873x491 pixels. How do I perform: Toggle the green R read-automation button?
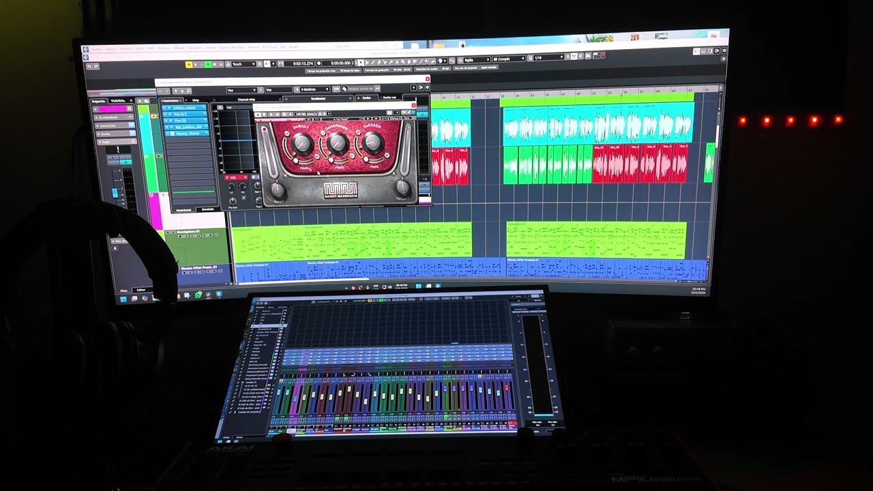[x=208, y=64]
